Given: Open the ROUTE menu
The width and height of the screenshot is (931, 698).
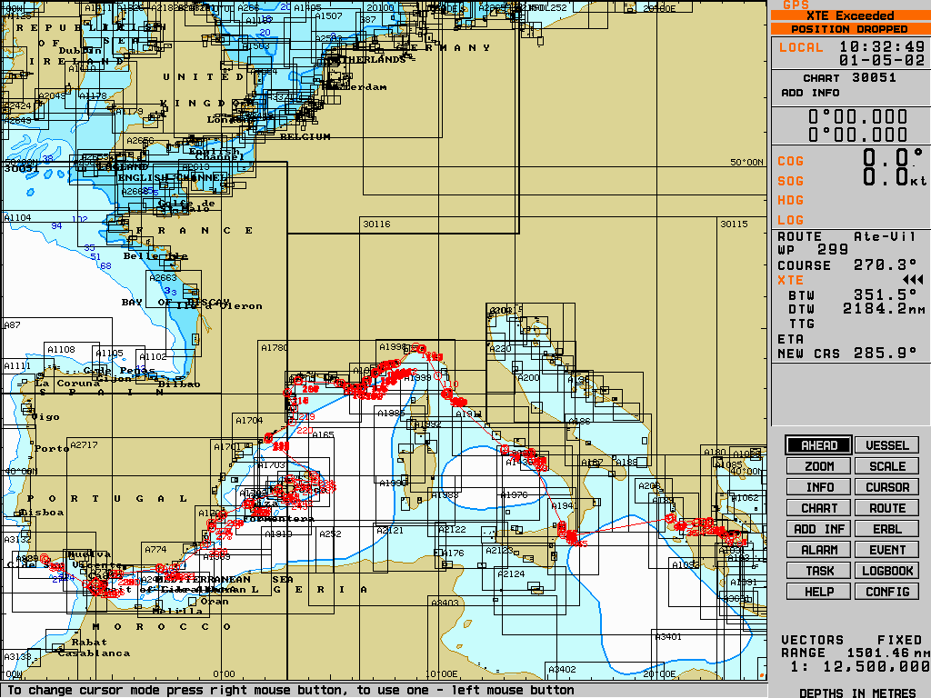Looking at the screenshot, I should pyautogui.click(x=886, y=508).
